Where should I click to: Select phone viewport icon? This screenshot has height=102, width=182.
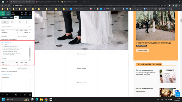point(27,22)
